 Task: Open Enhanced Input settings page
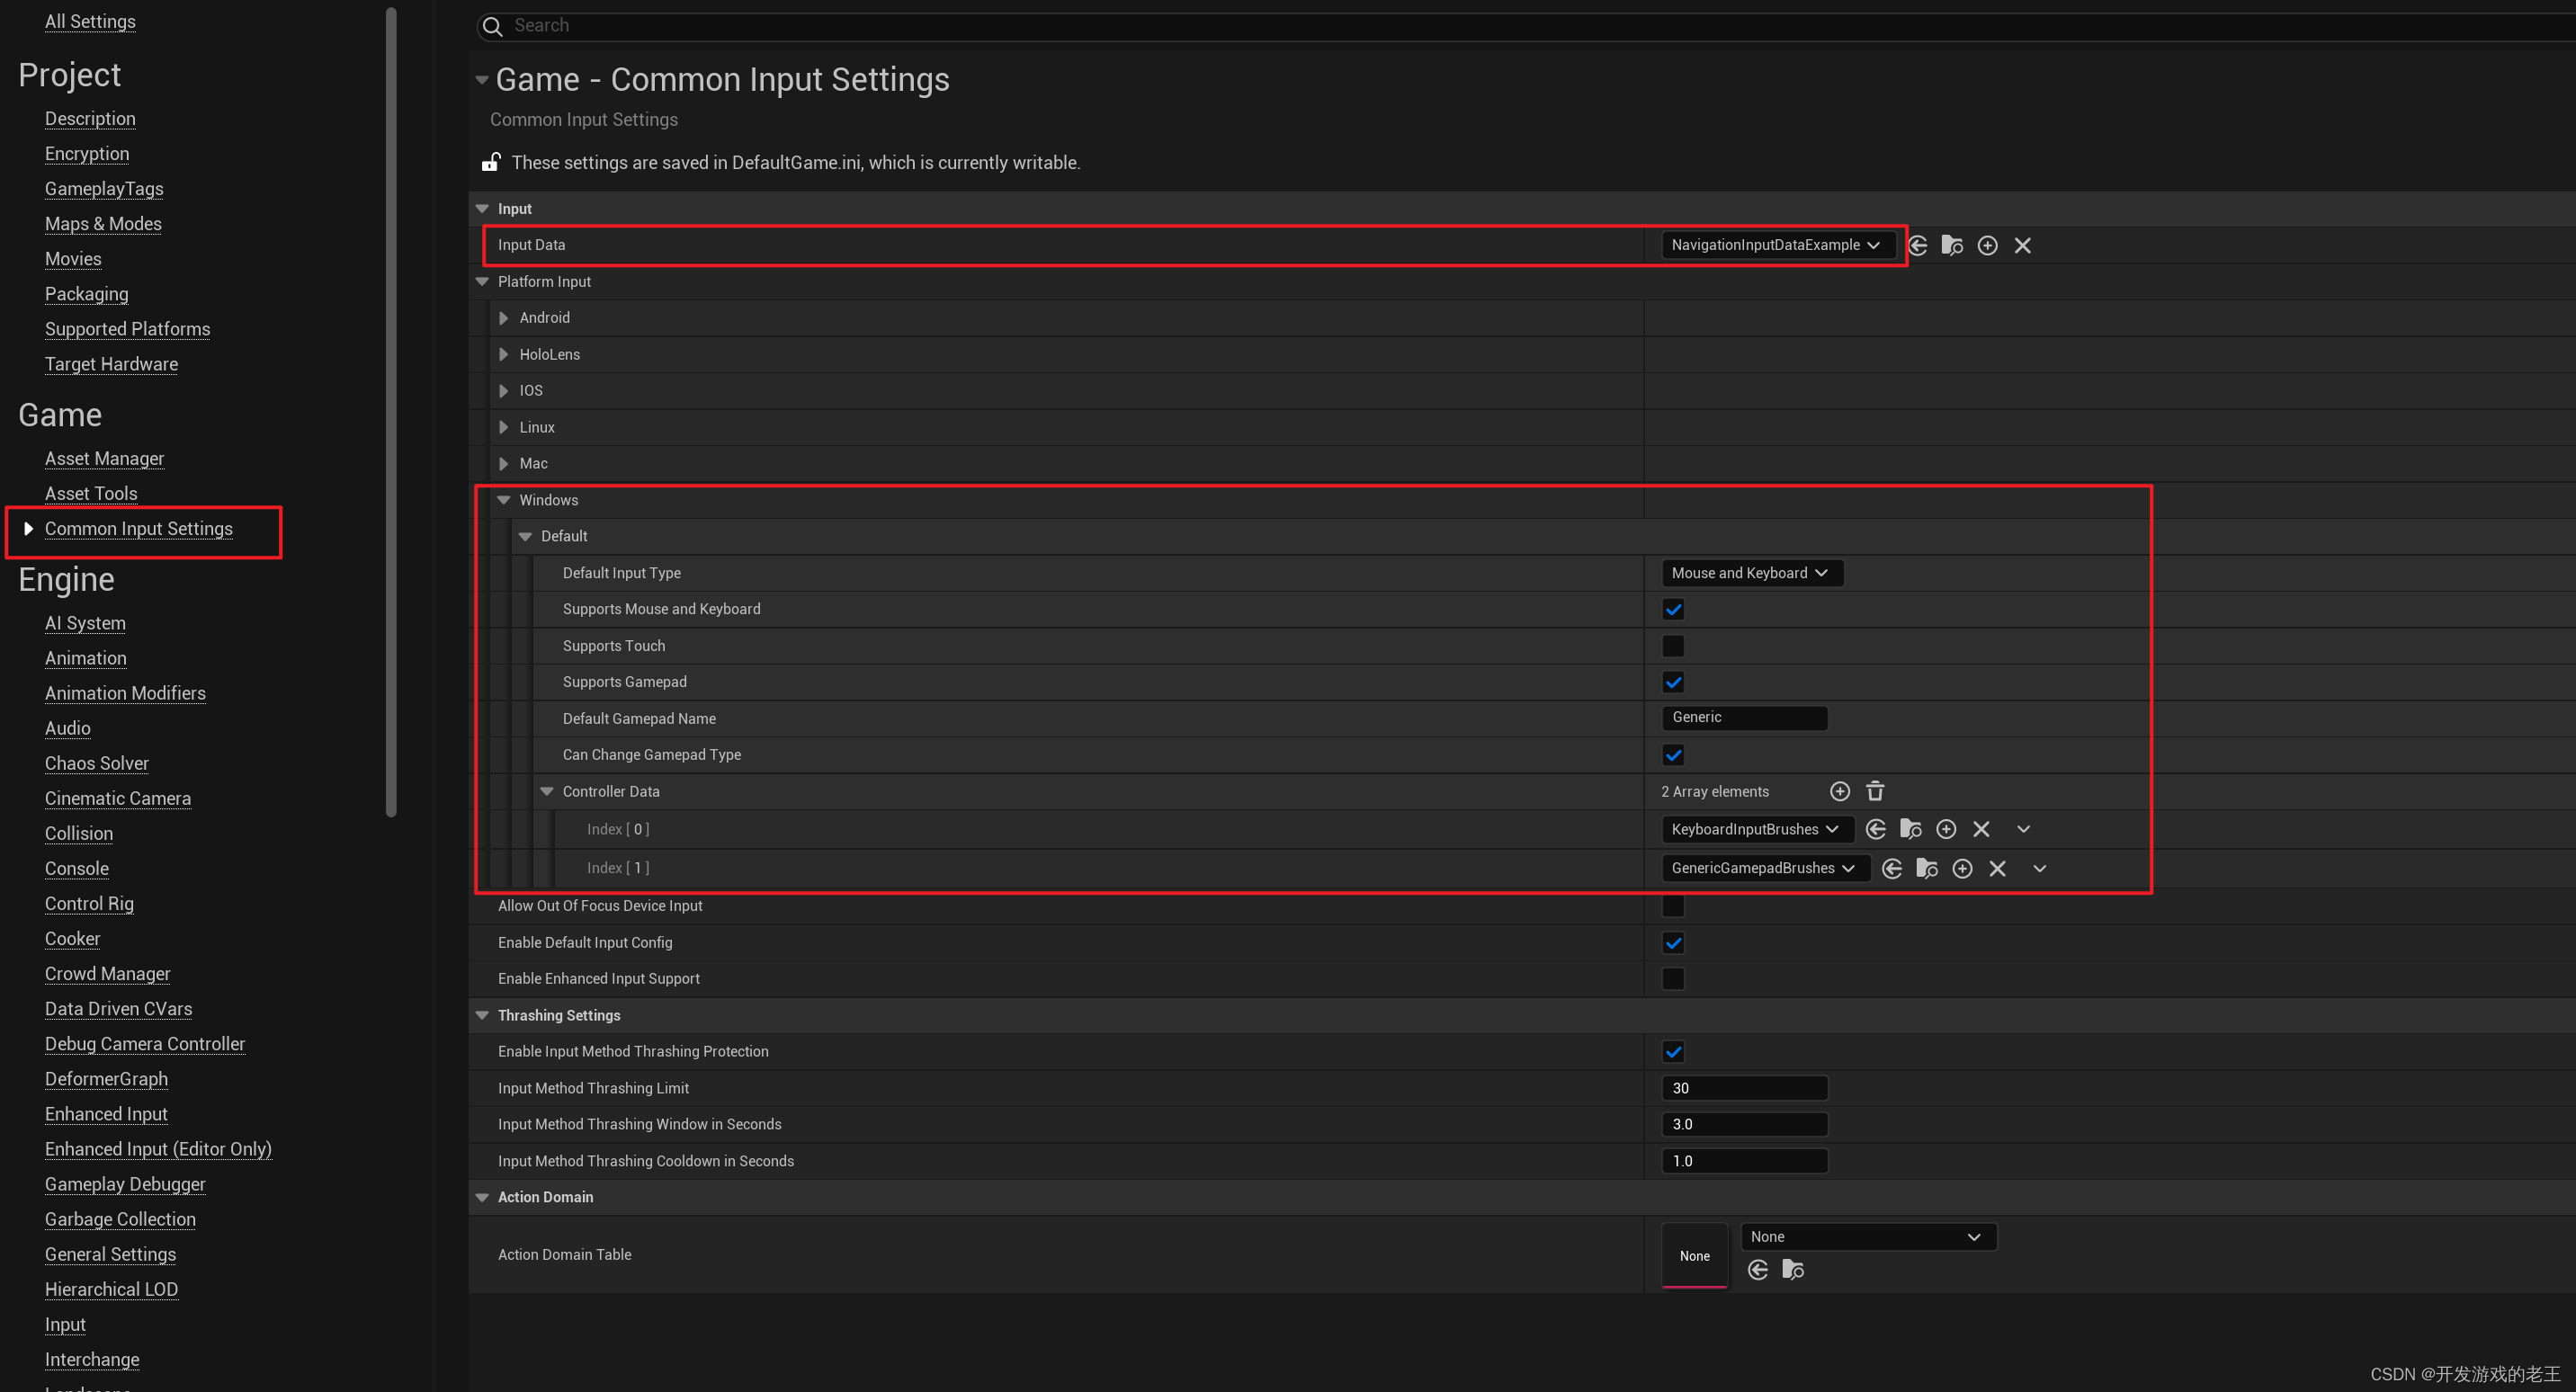106,1114
